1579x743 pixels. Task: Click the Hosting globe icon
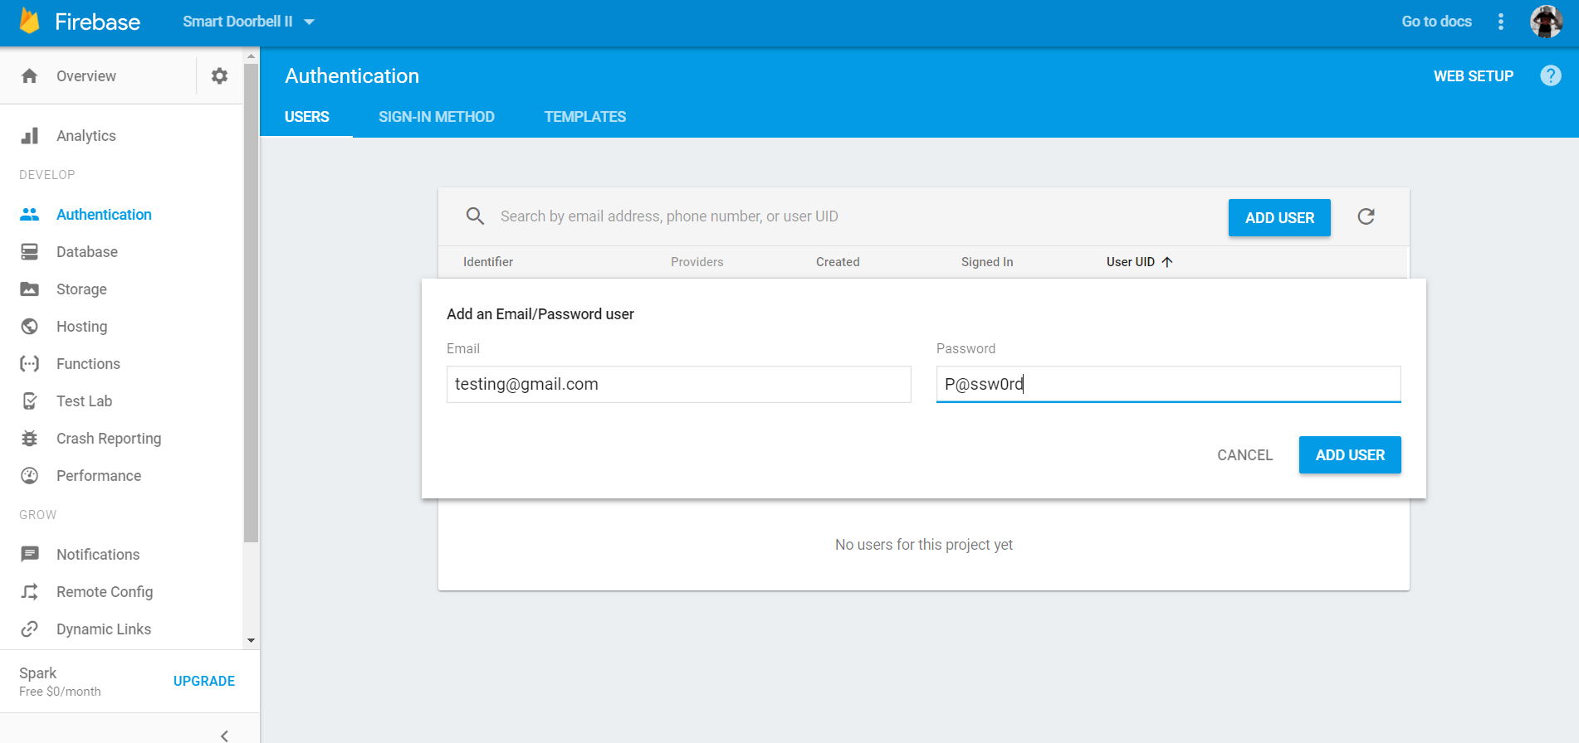coord(30,327)
